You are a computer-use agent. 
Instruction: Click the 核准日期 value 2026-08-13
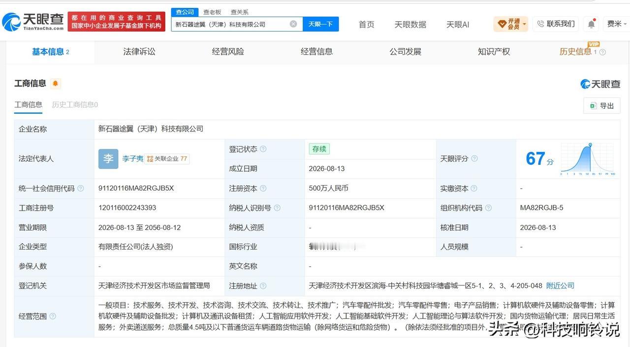click(538, 227)
